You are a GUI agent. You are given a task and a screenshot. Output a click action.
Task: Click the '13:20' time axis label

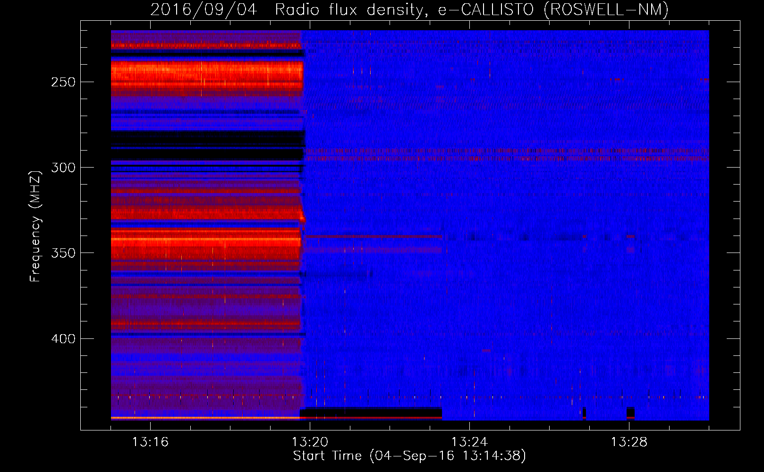(310, 442)
